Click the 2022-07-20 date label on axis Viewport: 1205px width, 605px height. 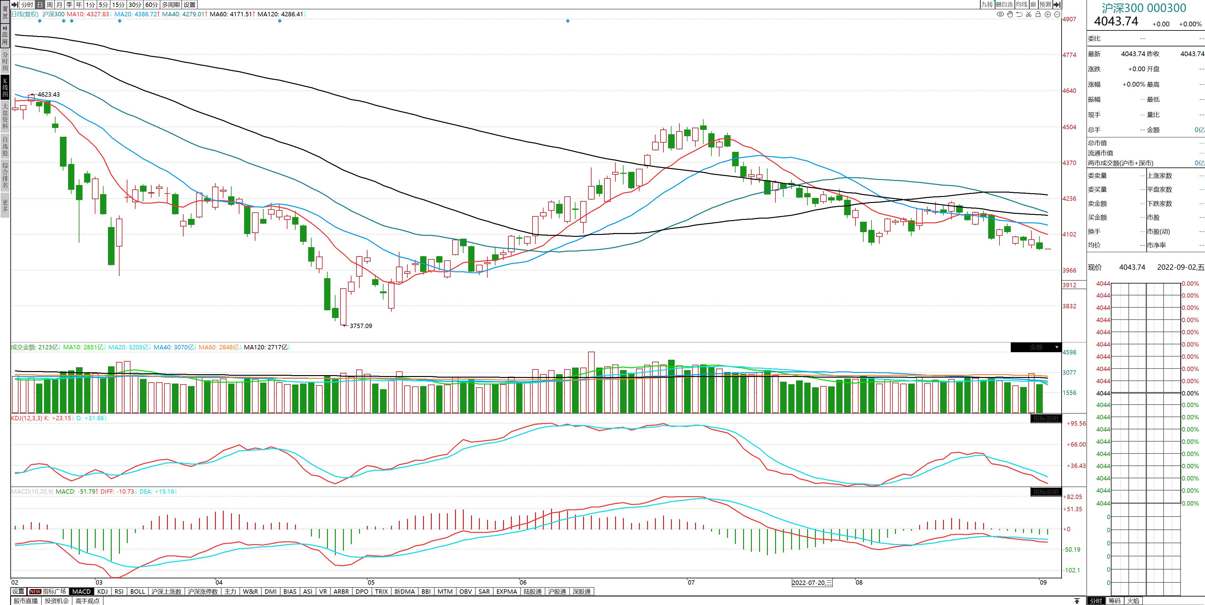812,582
